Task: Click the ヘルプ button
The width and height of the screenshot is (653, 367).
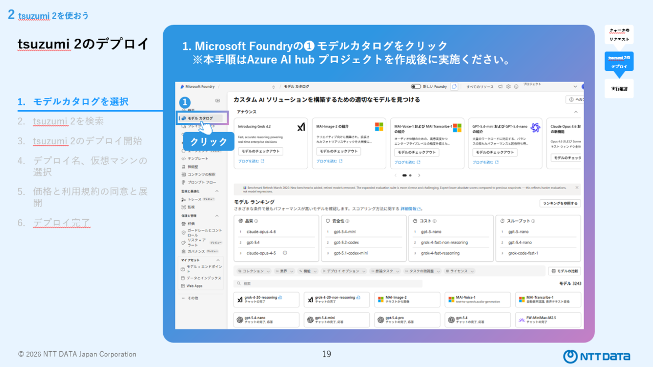Action: [x=575, y=100]
